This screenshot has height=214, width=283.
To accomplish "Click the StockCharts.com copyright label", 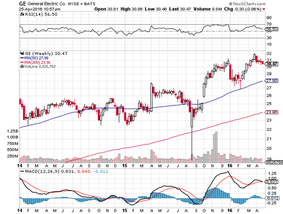I will click(x=247, y=4).
